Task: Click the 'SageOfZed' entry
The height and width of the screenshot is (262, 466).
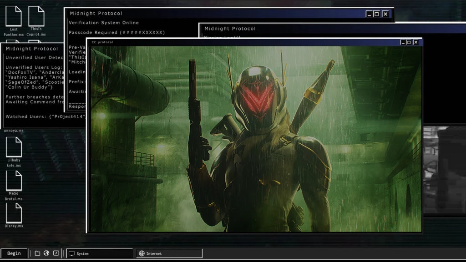Action: [21, 82]
